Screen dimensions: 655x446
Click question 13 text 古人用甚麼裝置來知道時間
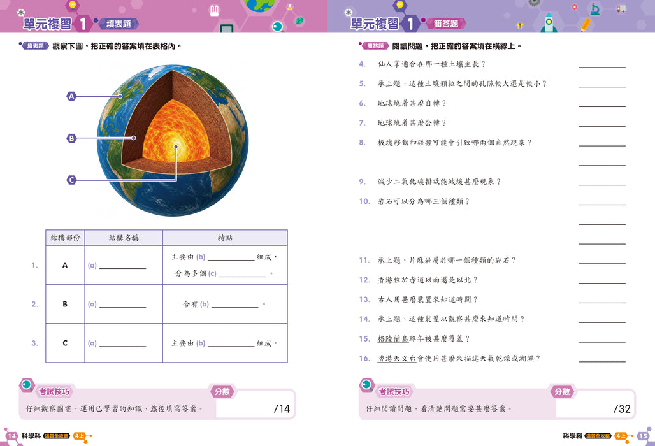click(x=428, y=299)
